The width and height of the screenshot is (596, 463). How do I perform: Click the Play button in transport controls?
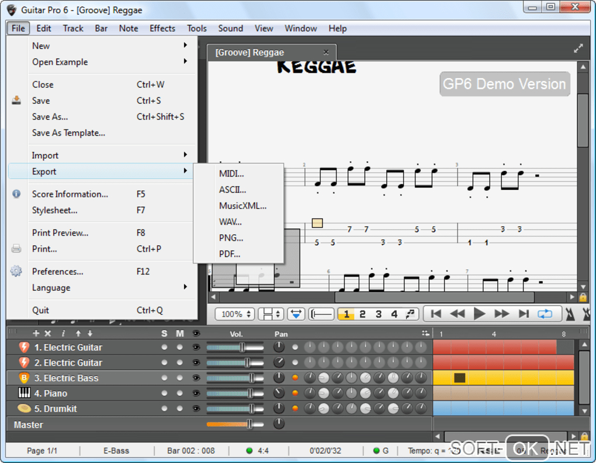[479, 314]
